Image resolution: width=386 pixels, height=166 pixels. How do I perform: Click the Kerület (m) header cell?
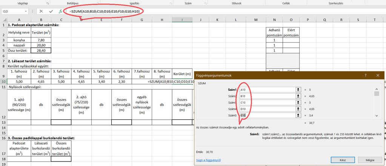click(182, 74)
